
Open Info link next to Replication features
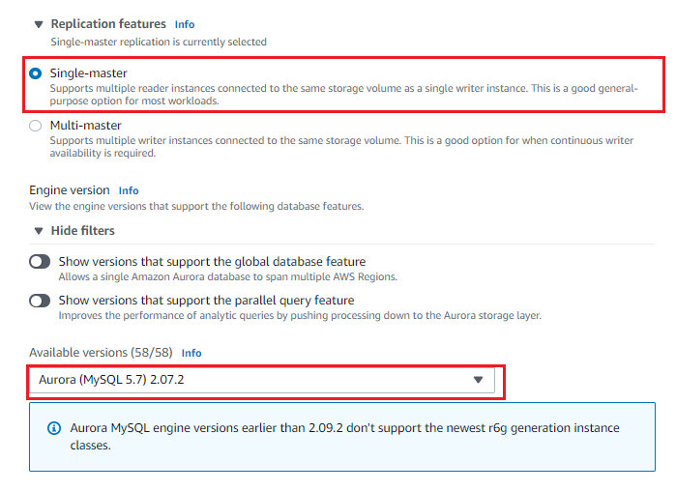pos(185,24)
